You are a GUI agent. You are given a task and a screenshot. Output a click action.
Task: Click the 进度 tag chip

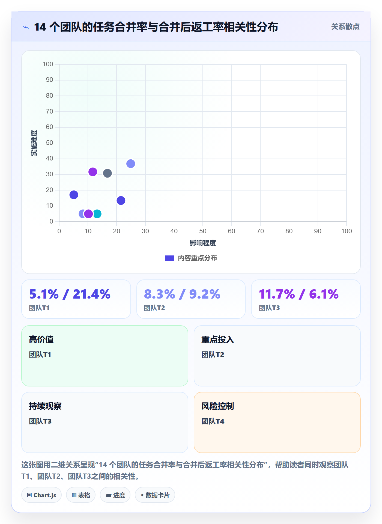click(115, 495)
